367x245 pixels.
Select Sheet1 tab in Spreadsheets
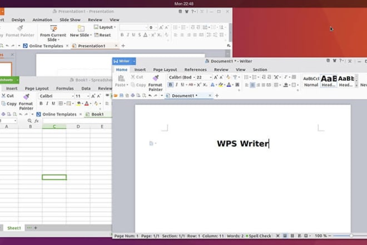pos(14,228)
